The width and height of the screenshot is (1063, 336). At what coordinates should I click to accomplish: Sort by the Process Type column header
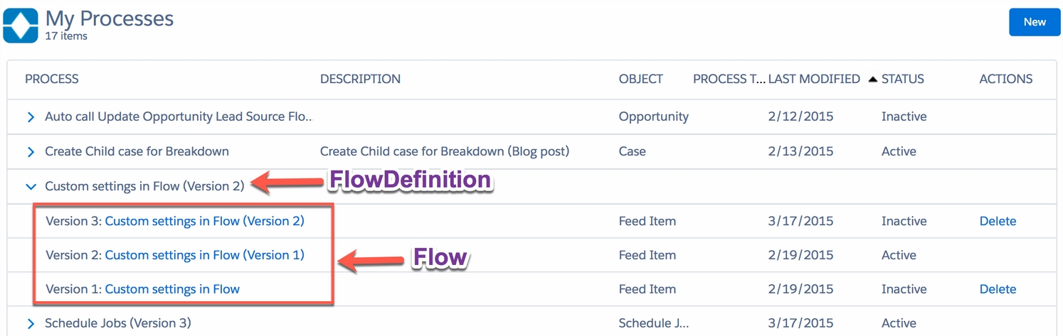pos(729,79)
